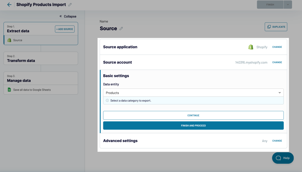Go back using the arrow icon
Screen dimensions: 302x172
point(9,5)
